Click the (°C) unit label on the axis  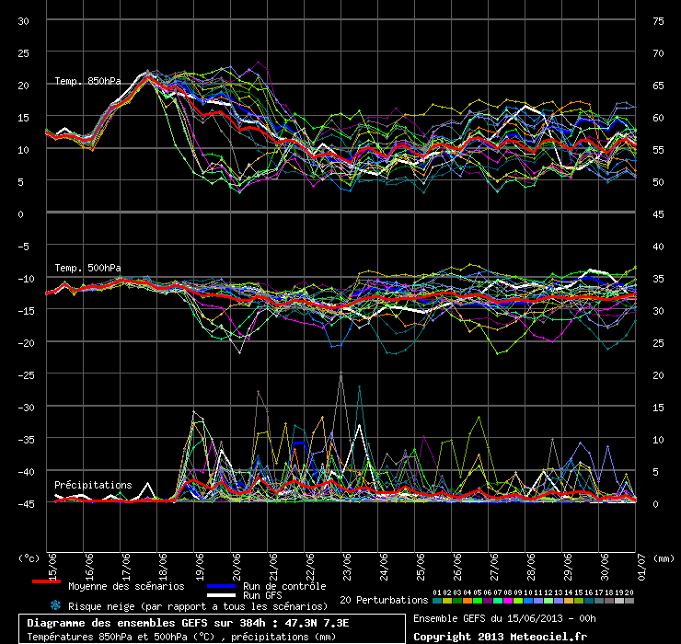29,558
